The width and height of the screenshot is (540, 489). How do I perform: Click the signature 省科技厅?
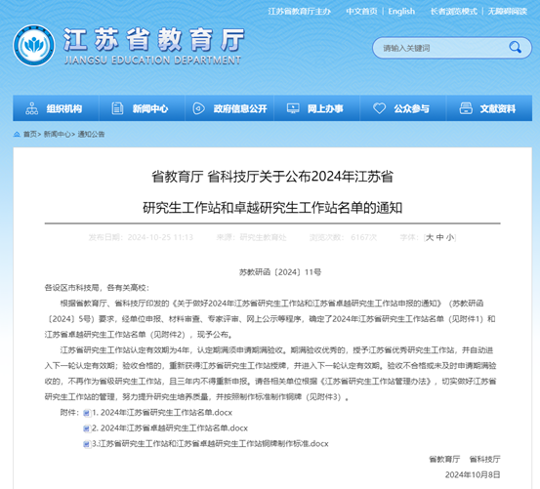[484, 459]
